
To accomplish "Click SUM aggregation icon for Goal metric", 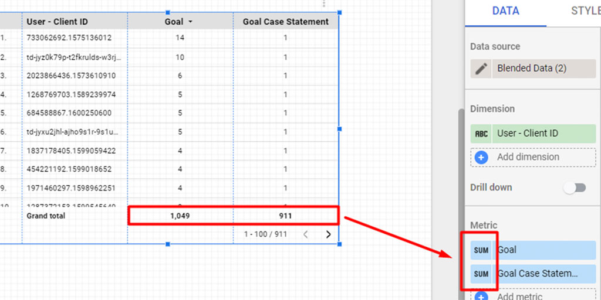I will point(481,250).
